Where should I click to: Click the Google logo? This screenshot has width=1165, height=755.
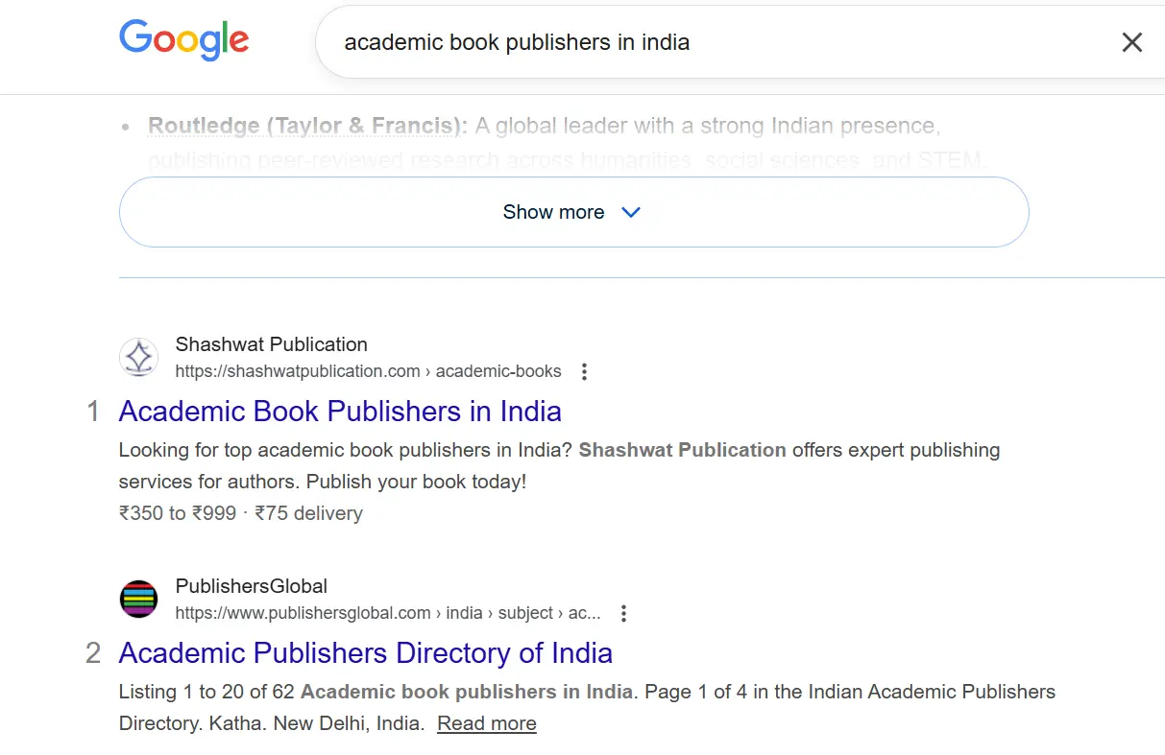click(x=183, y=40)
